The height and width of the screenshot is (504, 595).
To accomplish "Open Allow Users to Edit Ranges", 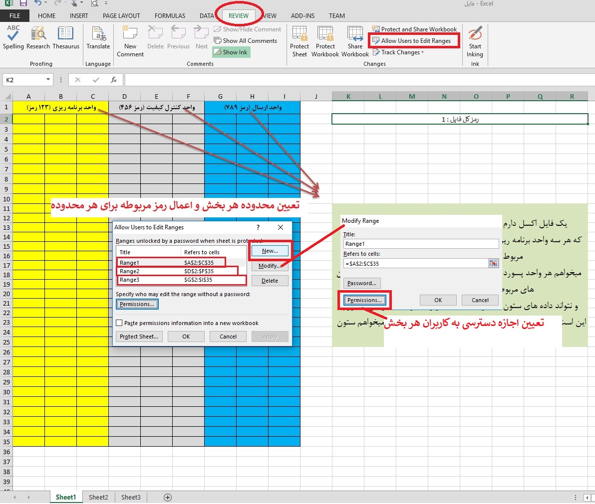I will pyautogui.click(x=412, y=40).
